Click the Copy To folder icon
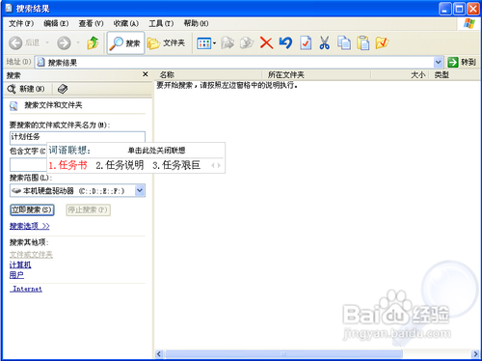The width and height of the screenshot is (482, 361). tap(247, 42)
